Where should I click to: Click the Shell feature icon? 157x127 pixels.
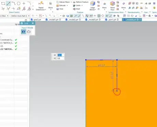click(x=74, y=9)
